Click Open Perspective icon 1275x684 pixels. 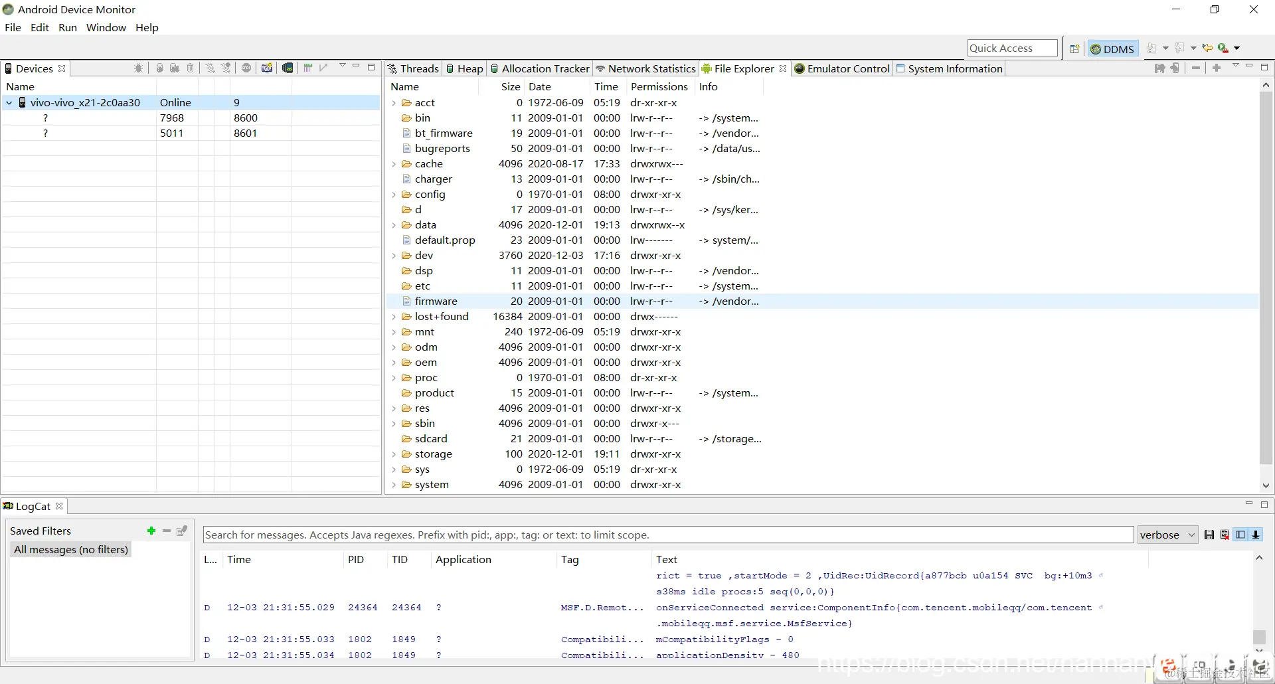tap(1074, 48)
